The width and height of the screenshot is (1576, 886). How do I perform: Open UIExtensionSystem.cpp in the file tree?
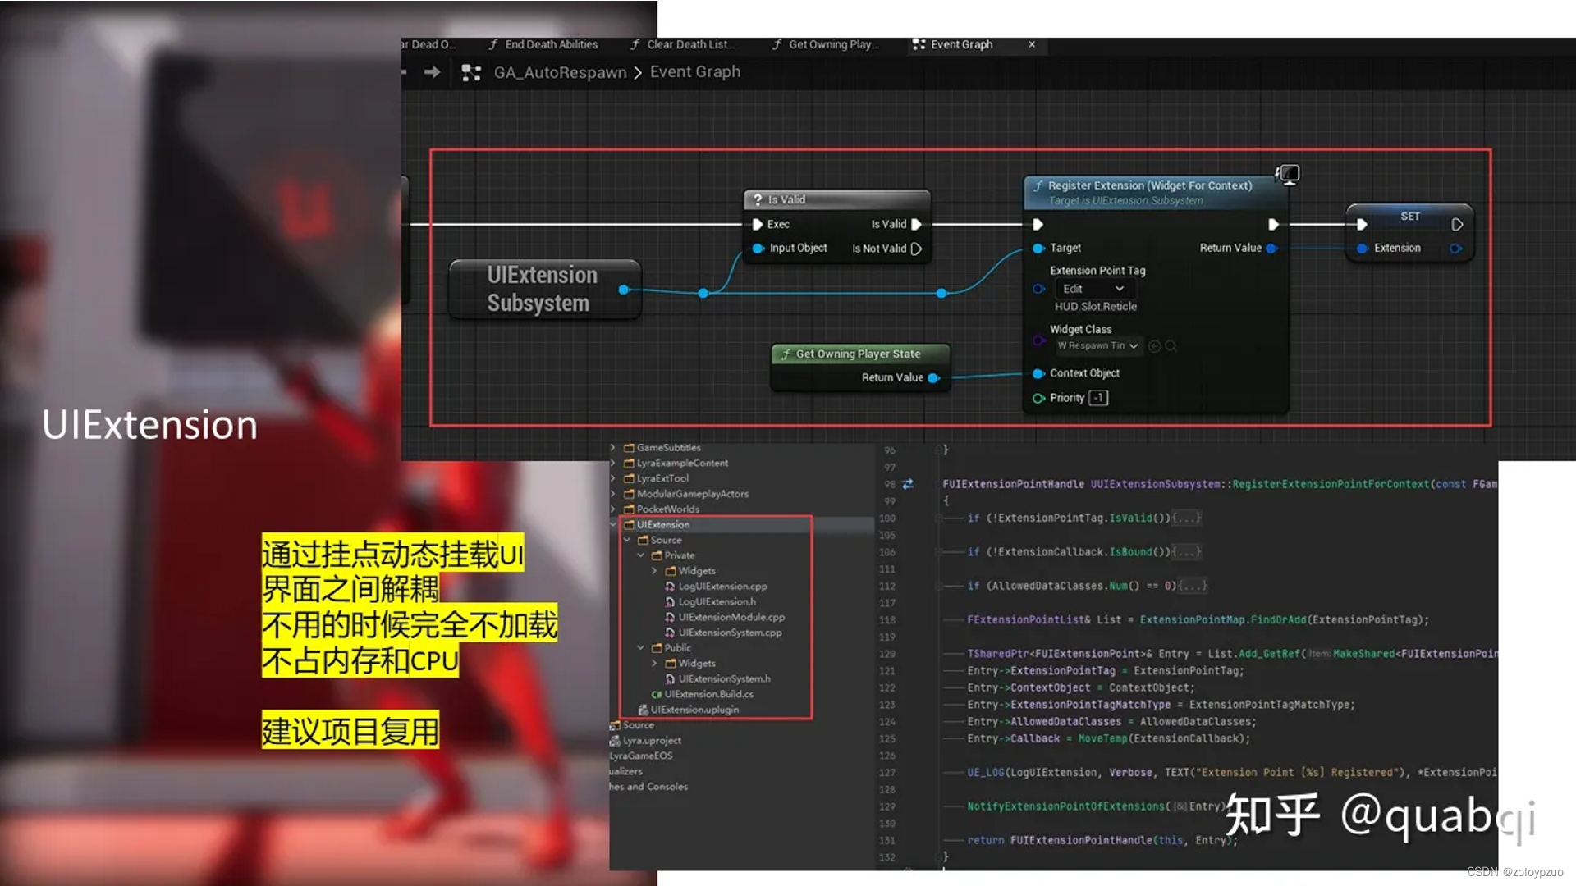(730, 633)
